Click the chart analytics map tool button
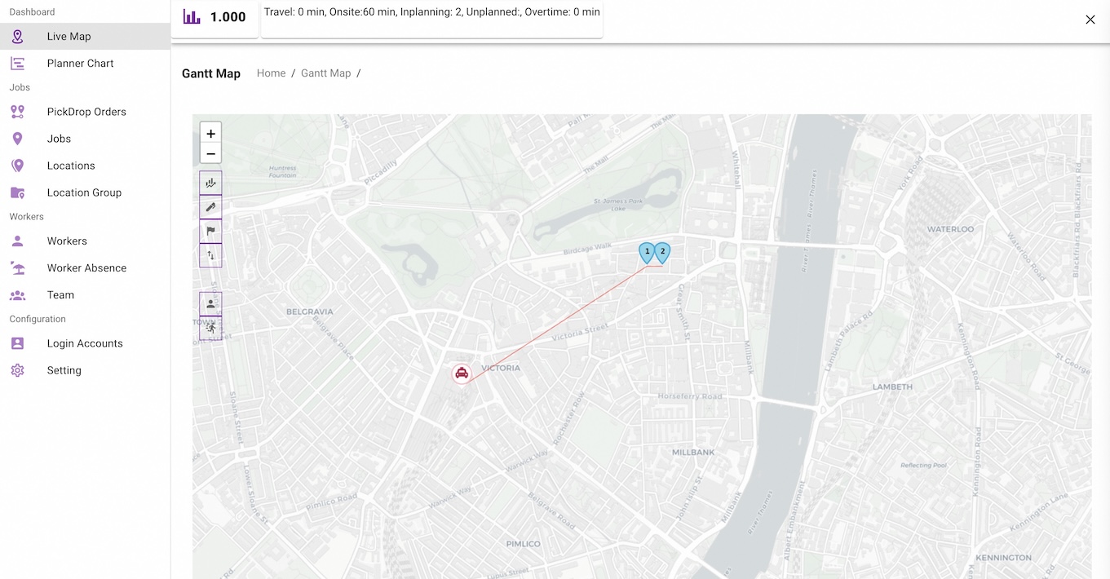This screenshot has height=579, width=1110. tap(210, 183)
